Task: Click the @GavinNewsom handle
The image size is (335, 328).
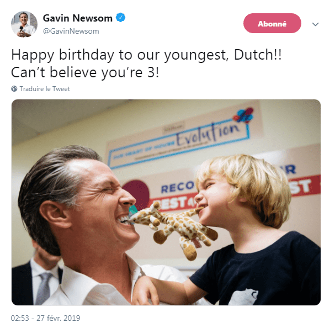Action: (71, 31)
